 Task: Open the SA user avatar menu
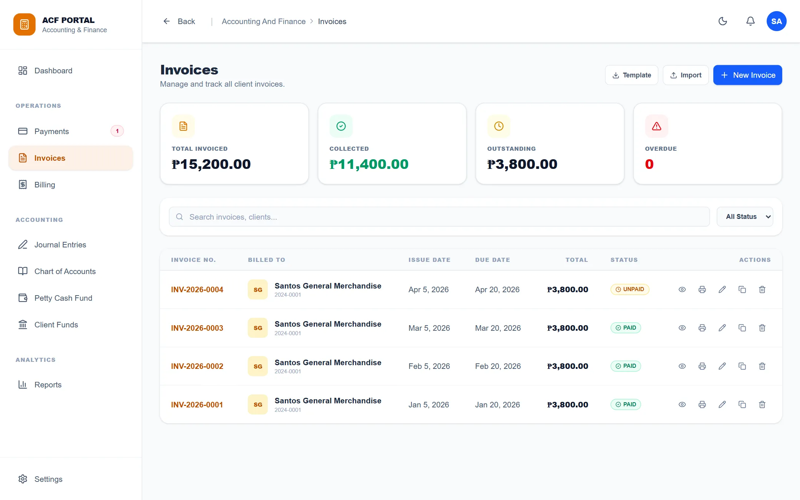click(x=776, y=21)
